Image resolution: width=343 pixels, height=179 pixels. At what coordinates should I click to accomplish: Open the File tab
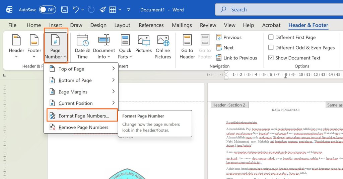(12, 25)
